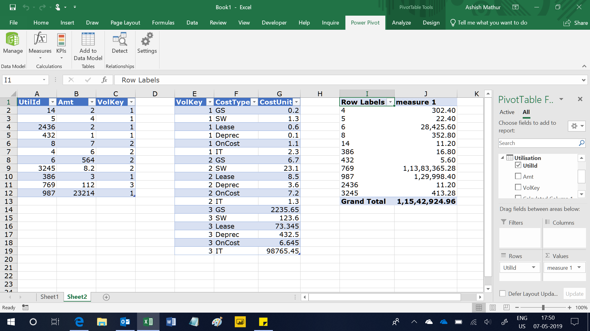The width and height of the screenshot is (590, 331).
Task: Open Power Pivot Settings
Action: pyautogui.click(x=147, y=43)
